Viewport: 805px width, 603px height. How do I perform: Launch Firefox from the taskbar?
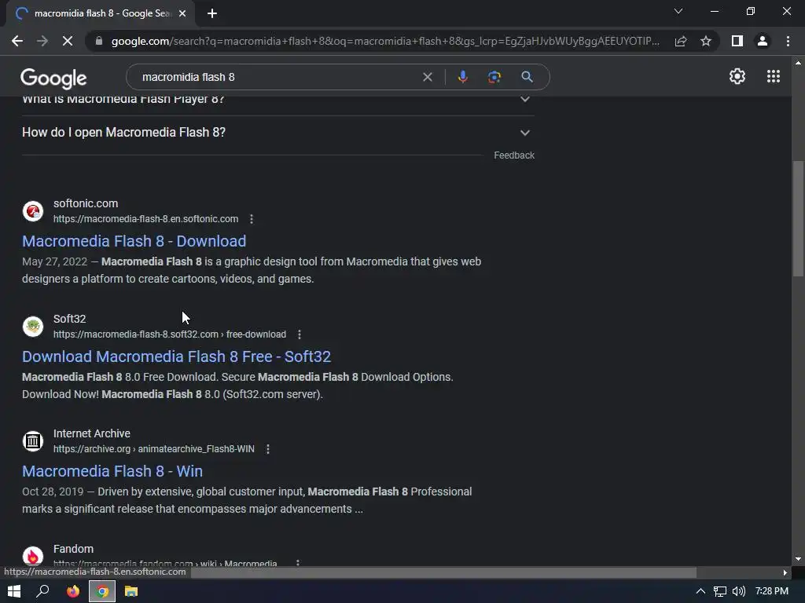pyautogui.click(x=73, y=591)
